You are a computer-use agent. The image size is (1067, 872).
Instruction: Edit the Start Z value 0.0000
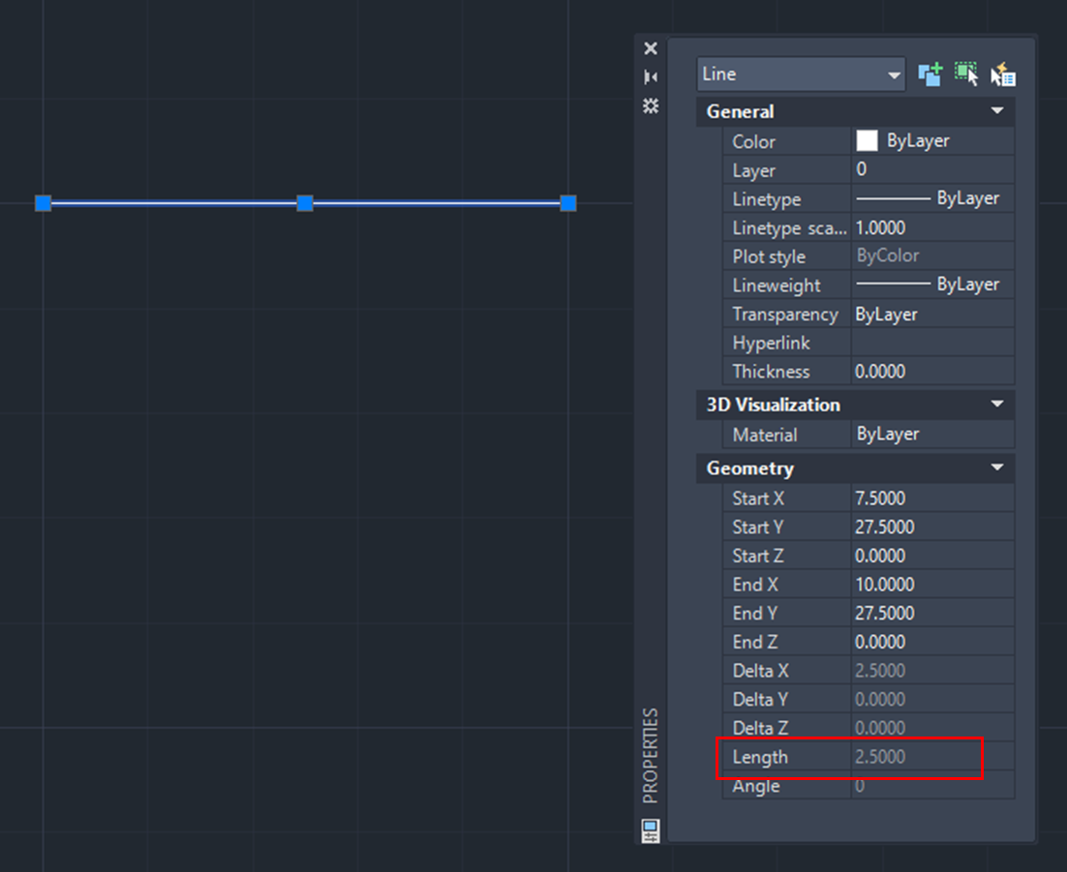[x=932, y=555]
